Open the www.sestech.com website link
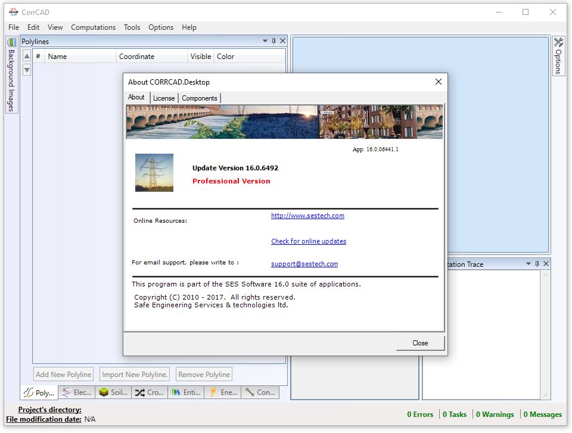This screenshot has height=433, width=572. [307, 216]
